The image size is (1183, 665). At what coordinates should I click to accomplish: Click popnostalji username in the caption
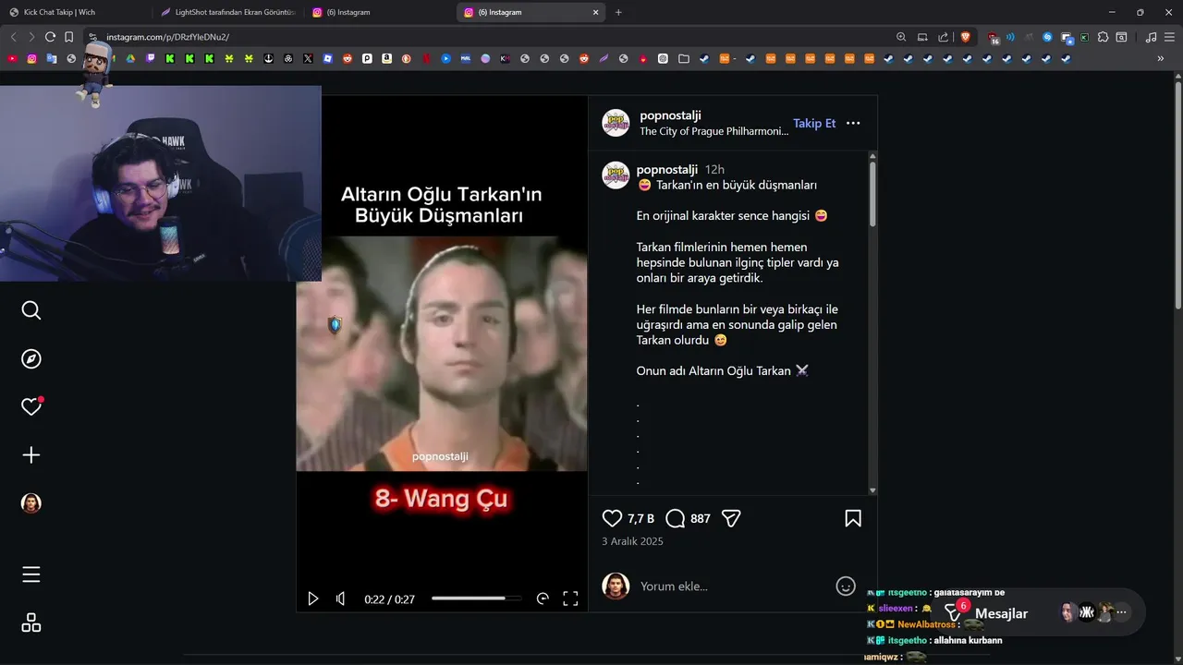pyautogui.click(x=666, y=169)
